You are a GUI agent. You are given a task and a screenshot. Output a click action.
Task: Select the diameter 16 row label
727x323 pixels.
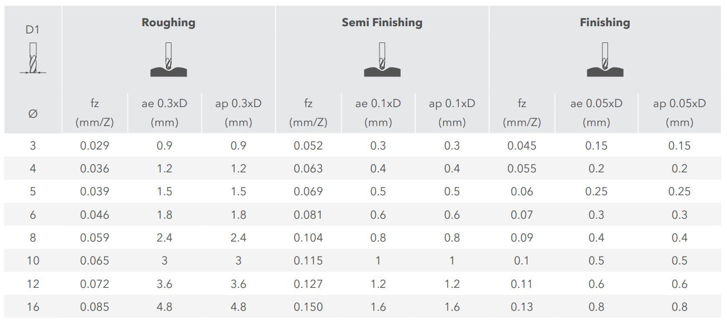[33, 307]
